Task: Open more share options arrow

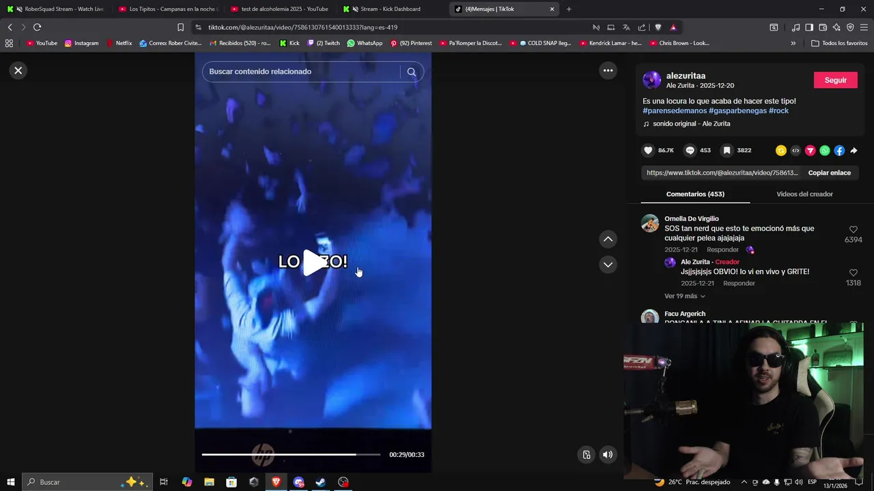Action: coord(854,150)
